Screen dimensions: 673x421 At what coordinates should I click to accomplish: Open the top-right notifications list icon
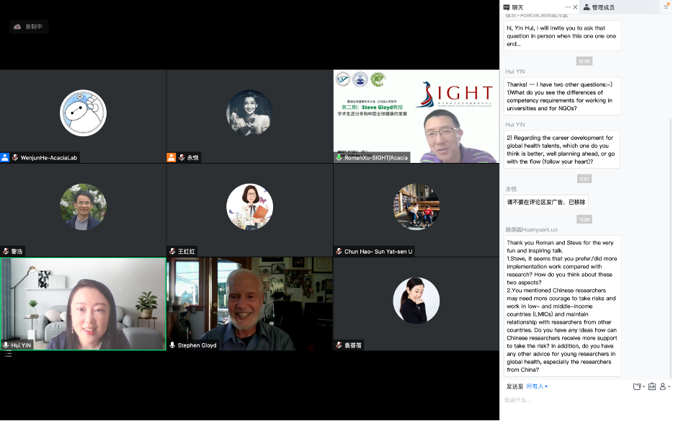point(666,7)
